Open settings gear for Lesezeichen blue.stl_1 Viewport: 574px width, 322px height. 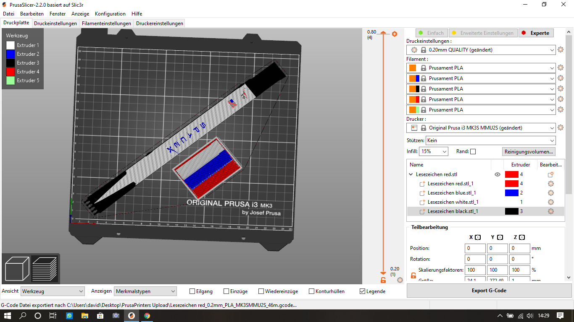tap(550, 193)
